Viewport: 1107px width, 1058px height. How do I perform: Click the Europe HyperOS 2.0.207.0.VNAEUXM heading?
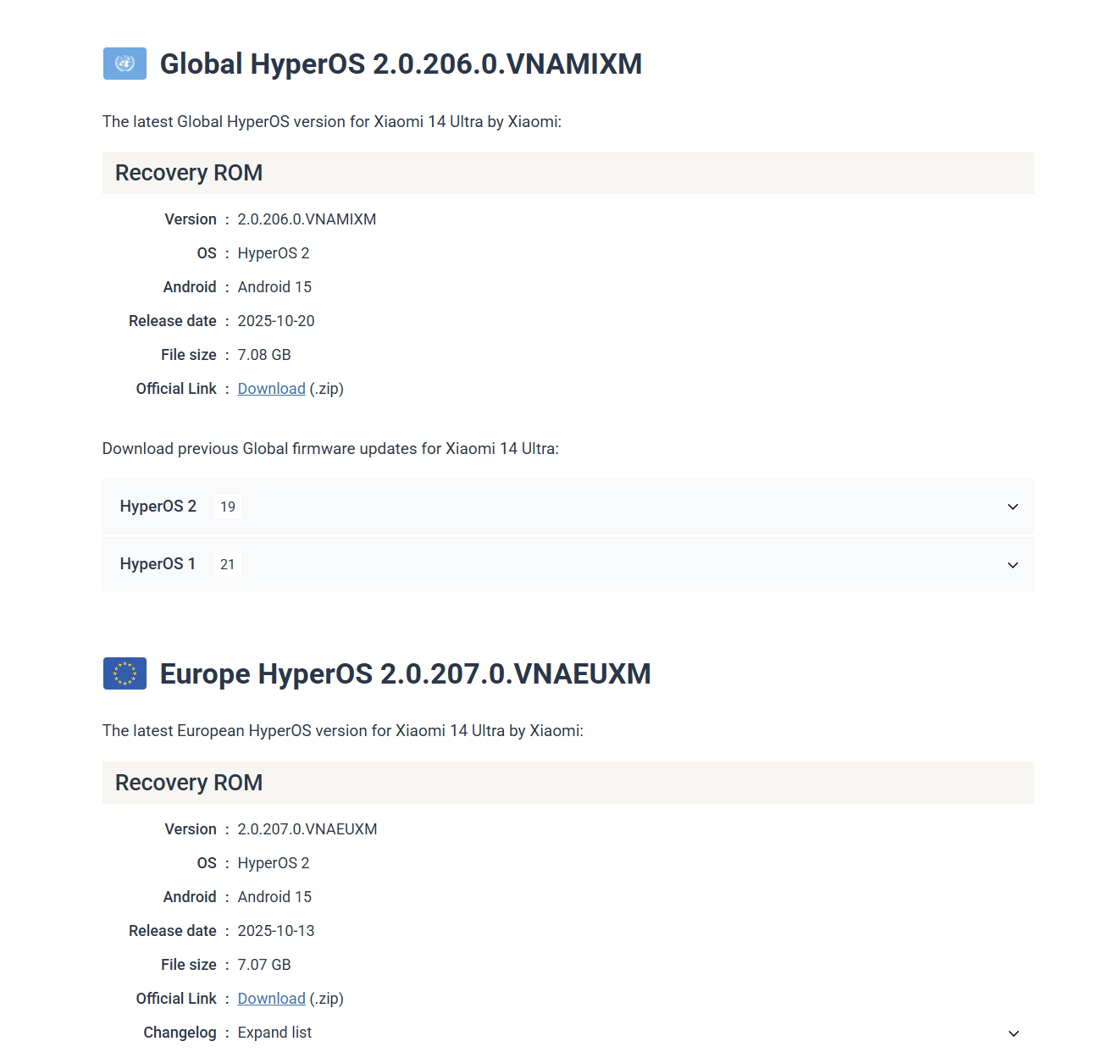(x=405, y=673)
